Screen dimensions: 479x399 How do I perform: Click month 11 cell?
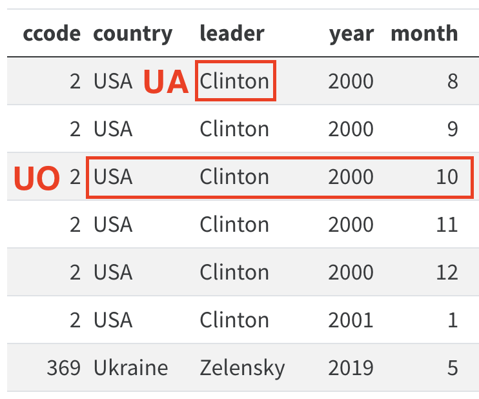[447, 225]
